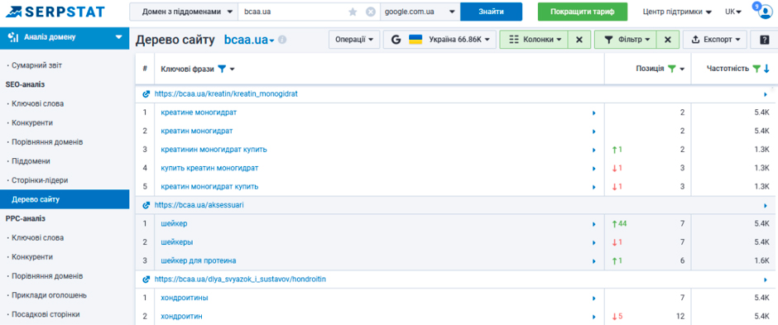Click arrow next to купить креатин моногидрат
The width and height of the screenshot is (778, 325).
(x=593, y=169)
